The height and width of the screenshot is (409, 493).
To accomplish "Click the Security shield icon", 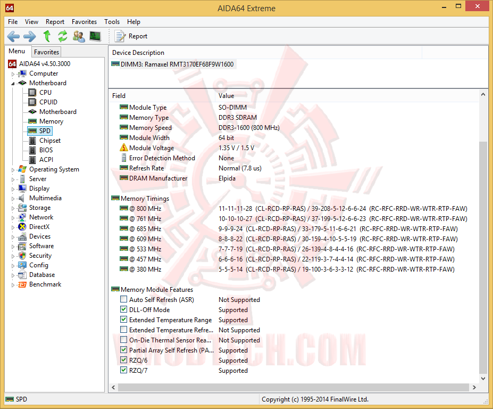I will [22, 255].
